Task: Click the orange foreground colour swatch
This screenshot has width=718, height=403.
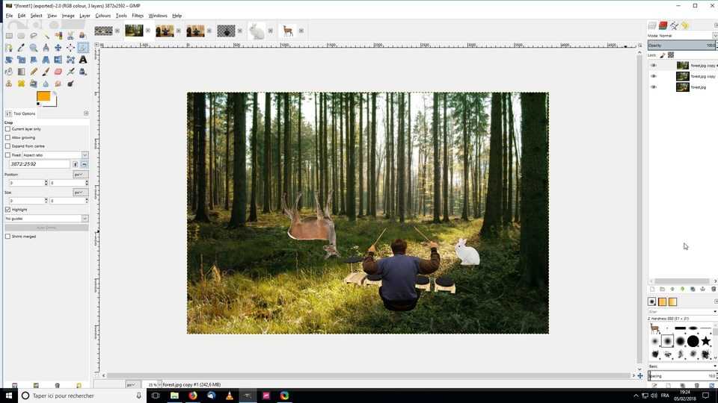Action: tap(43, 96)
